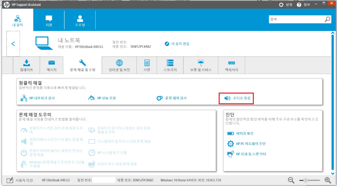
Task: Go back with the left chevron arrow
Action: click(13, 44)
